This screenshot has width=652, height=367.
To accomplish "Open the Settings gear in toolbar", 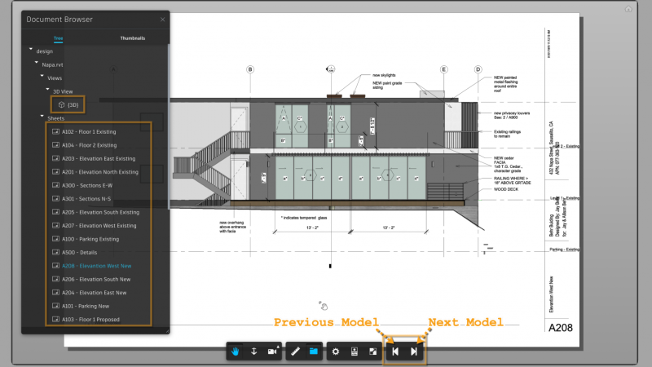I will (336, 352).
